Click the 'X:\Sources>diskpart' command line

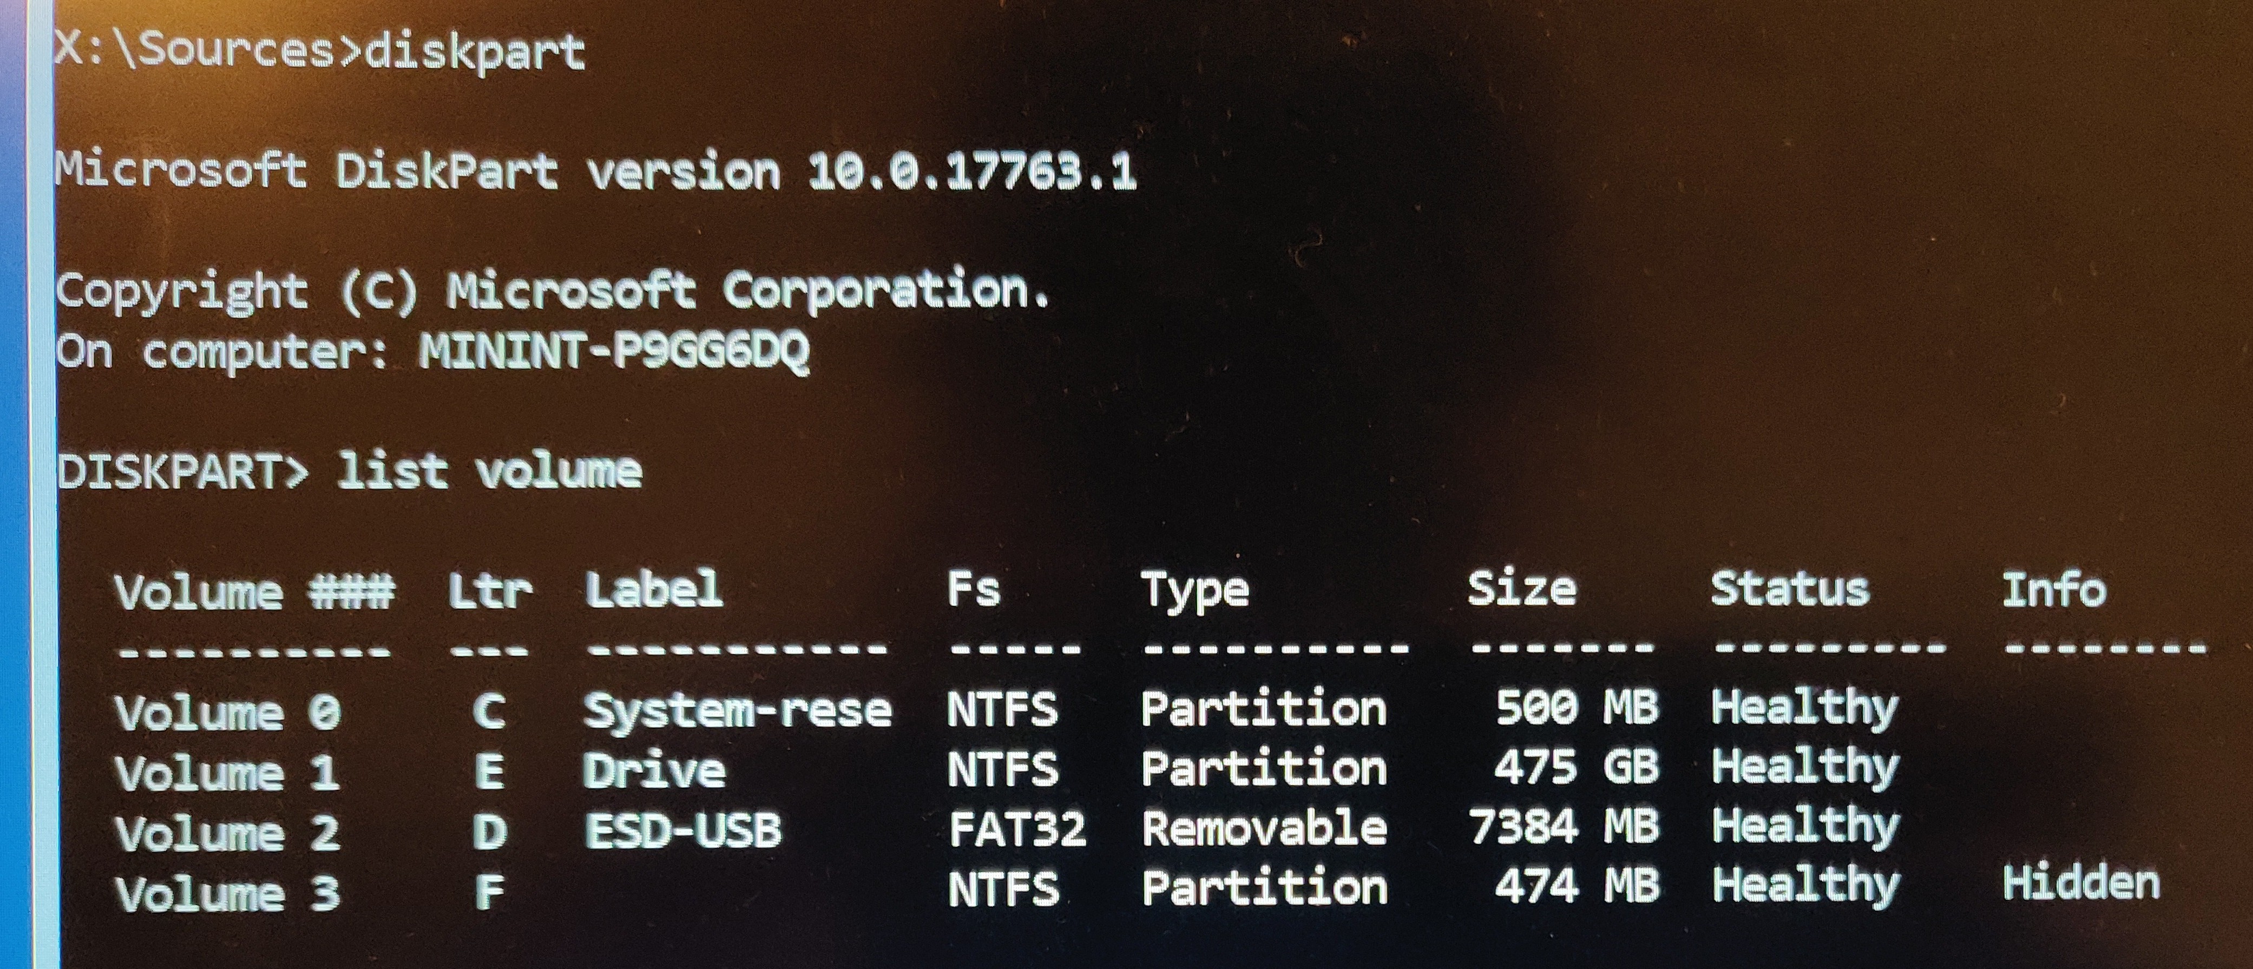point(320,51)
